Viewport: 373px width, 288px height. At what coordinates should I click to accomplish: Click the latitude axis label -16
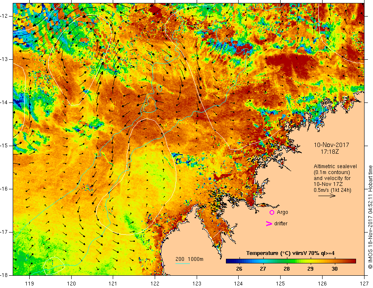(5, 189)
